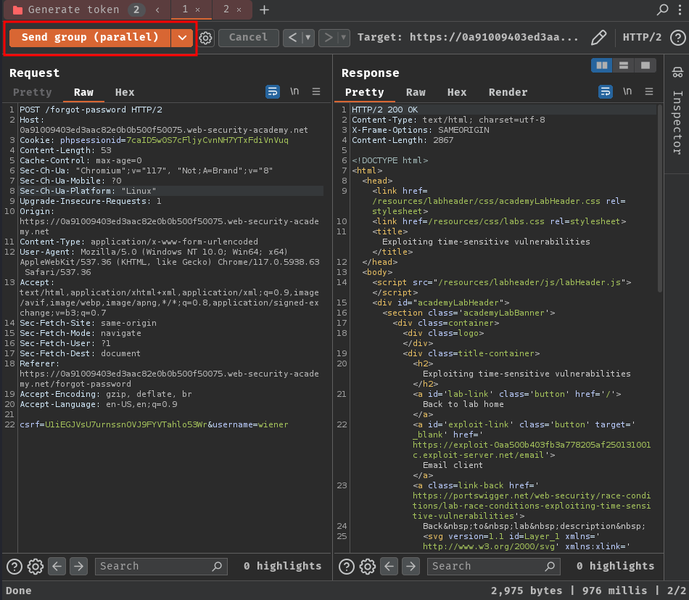Go to previous Request search match
Screen dimensions: 689x600
click(57, 566)
